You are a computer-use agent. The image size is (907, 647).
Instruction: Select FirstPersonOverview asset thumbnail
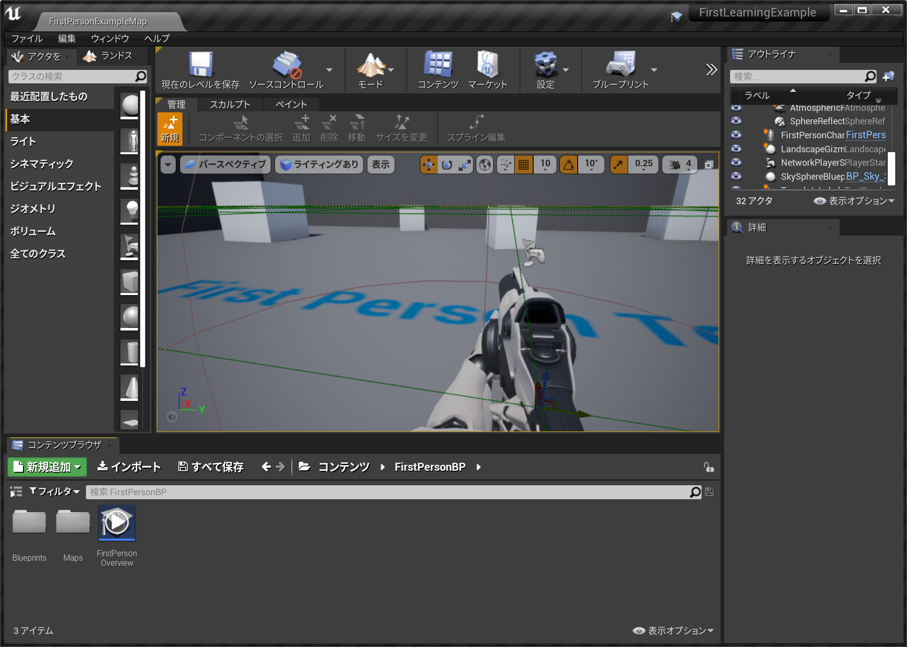117,523
